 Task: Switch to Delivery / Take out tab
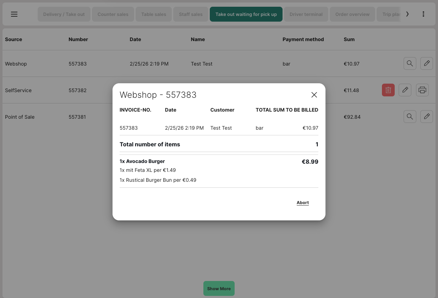[64, 15]
